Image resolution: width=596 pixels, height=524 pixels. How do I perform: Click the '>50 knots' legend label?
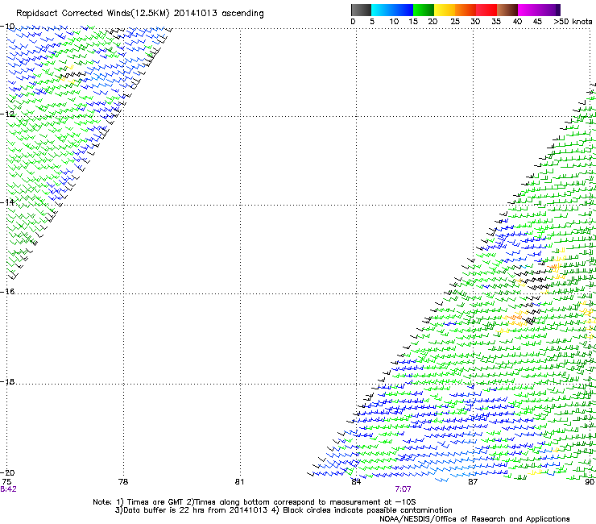coord(573,22)
